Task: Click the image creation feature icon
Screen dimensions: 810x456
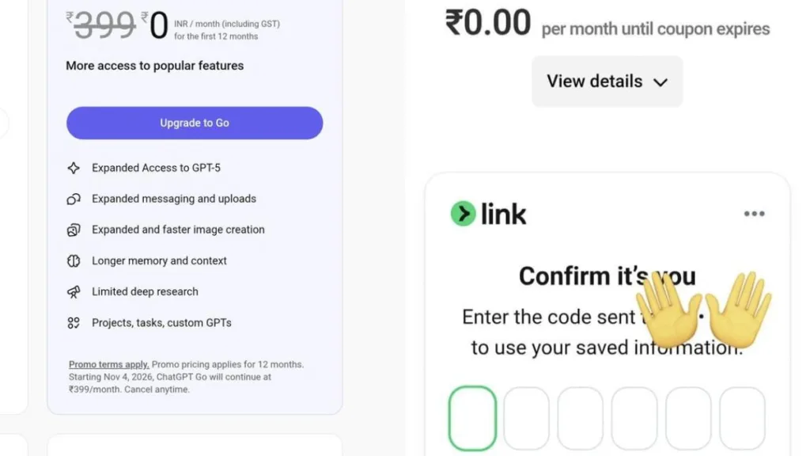Action: 74,230
